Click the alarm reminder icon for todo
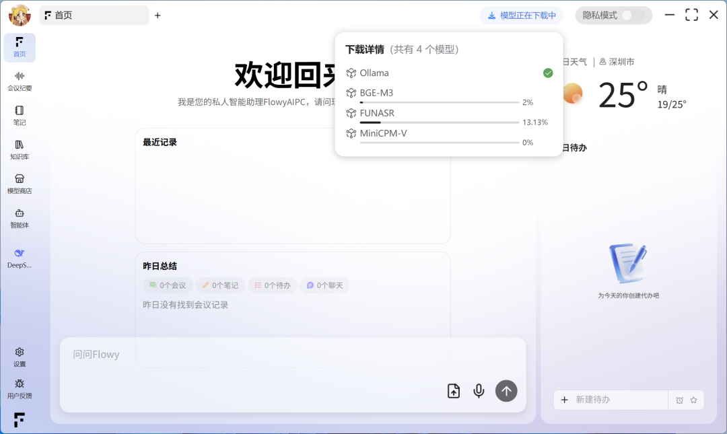Image resolution: width=727 pixels, height=434 pixels. coord(679,400)
